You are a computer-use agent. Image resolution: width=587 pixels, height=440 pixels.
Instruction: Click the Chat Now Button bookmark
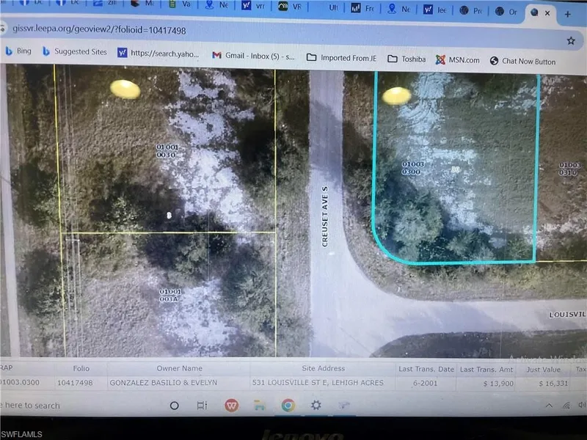522,62
